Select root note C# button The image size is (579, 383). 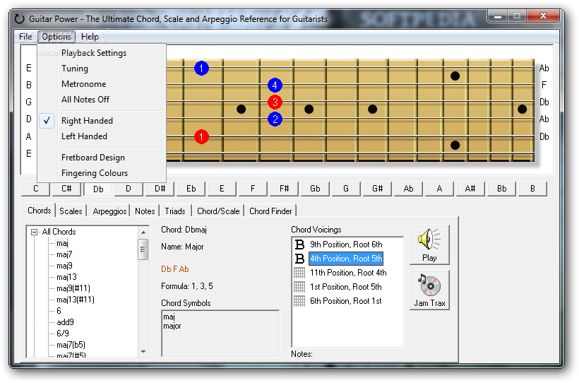66,189
